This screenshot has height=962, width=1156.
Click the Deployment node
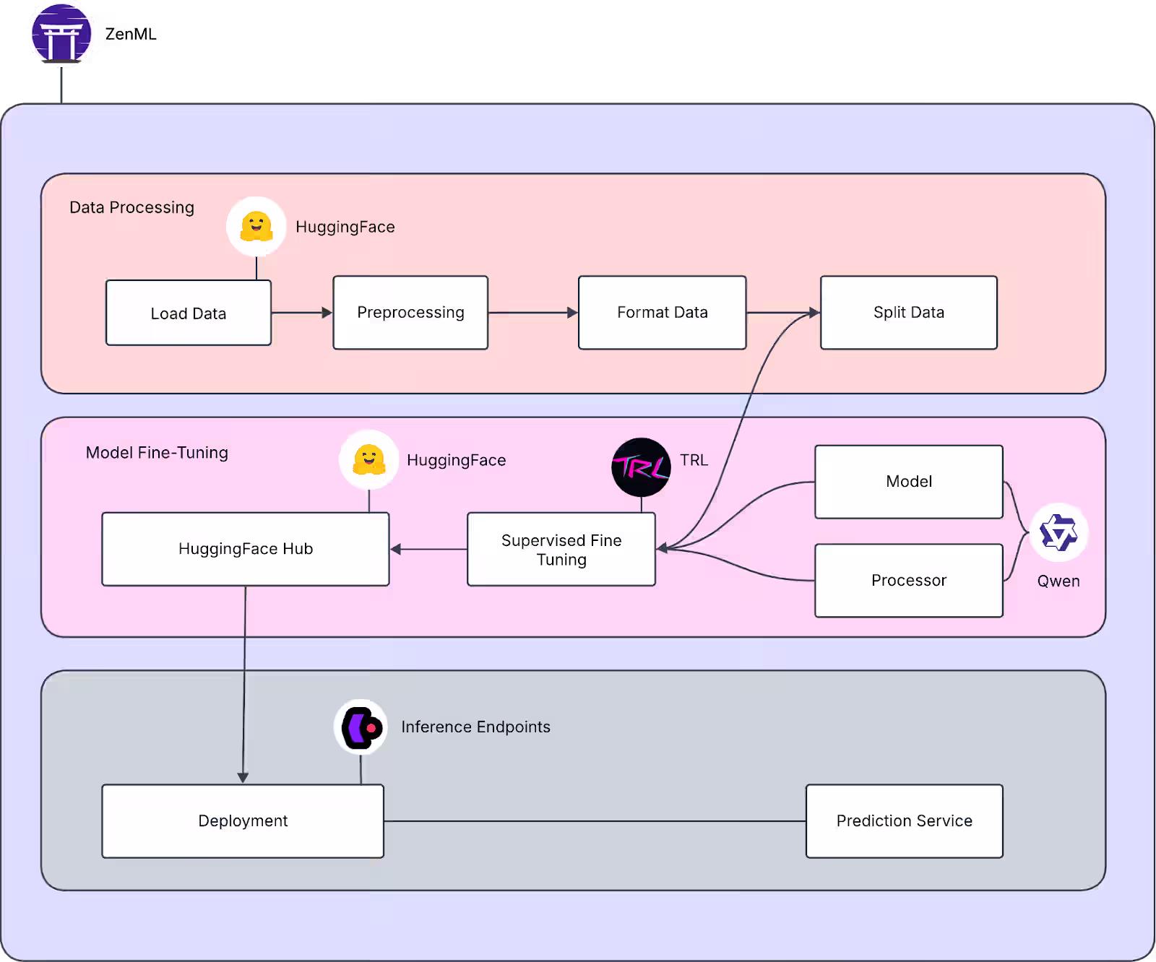click(243, 820)
